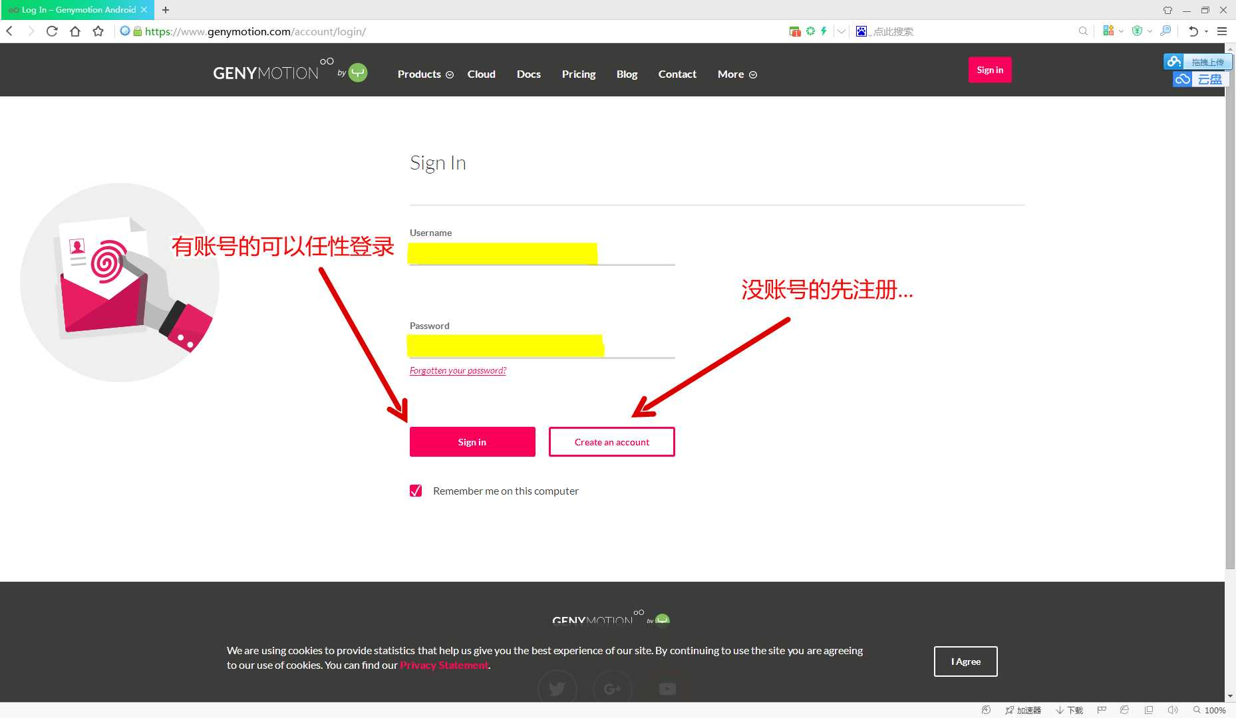Open the Docs menu item
This screenshot has height=718, width=1236.
529,74
